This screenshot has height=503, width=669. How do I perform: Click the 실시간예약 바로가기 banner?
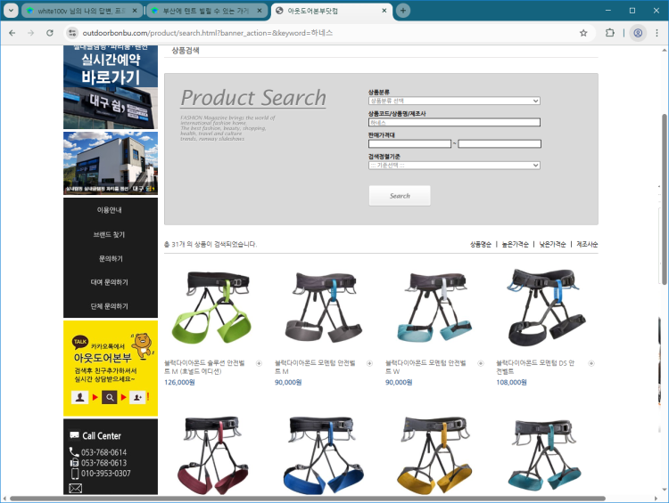point(111,87)
